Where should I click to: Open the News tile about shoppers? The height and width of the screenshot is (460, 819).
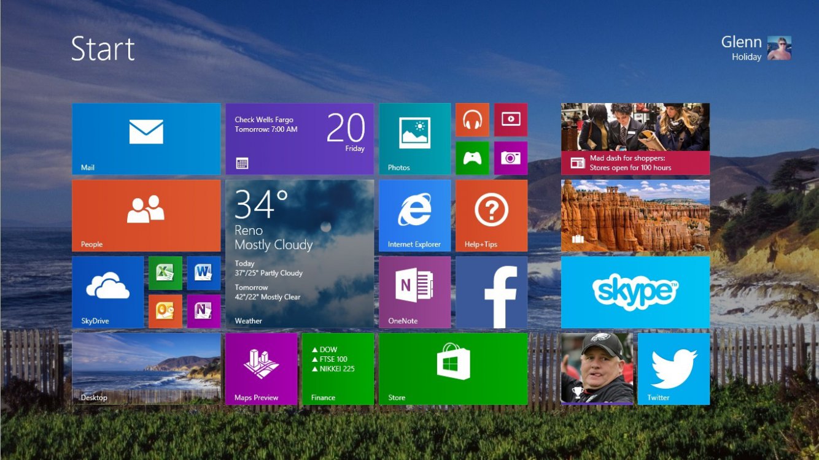(635, 139)
